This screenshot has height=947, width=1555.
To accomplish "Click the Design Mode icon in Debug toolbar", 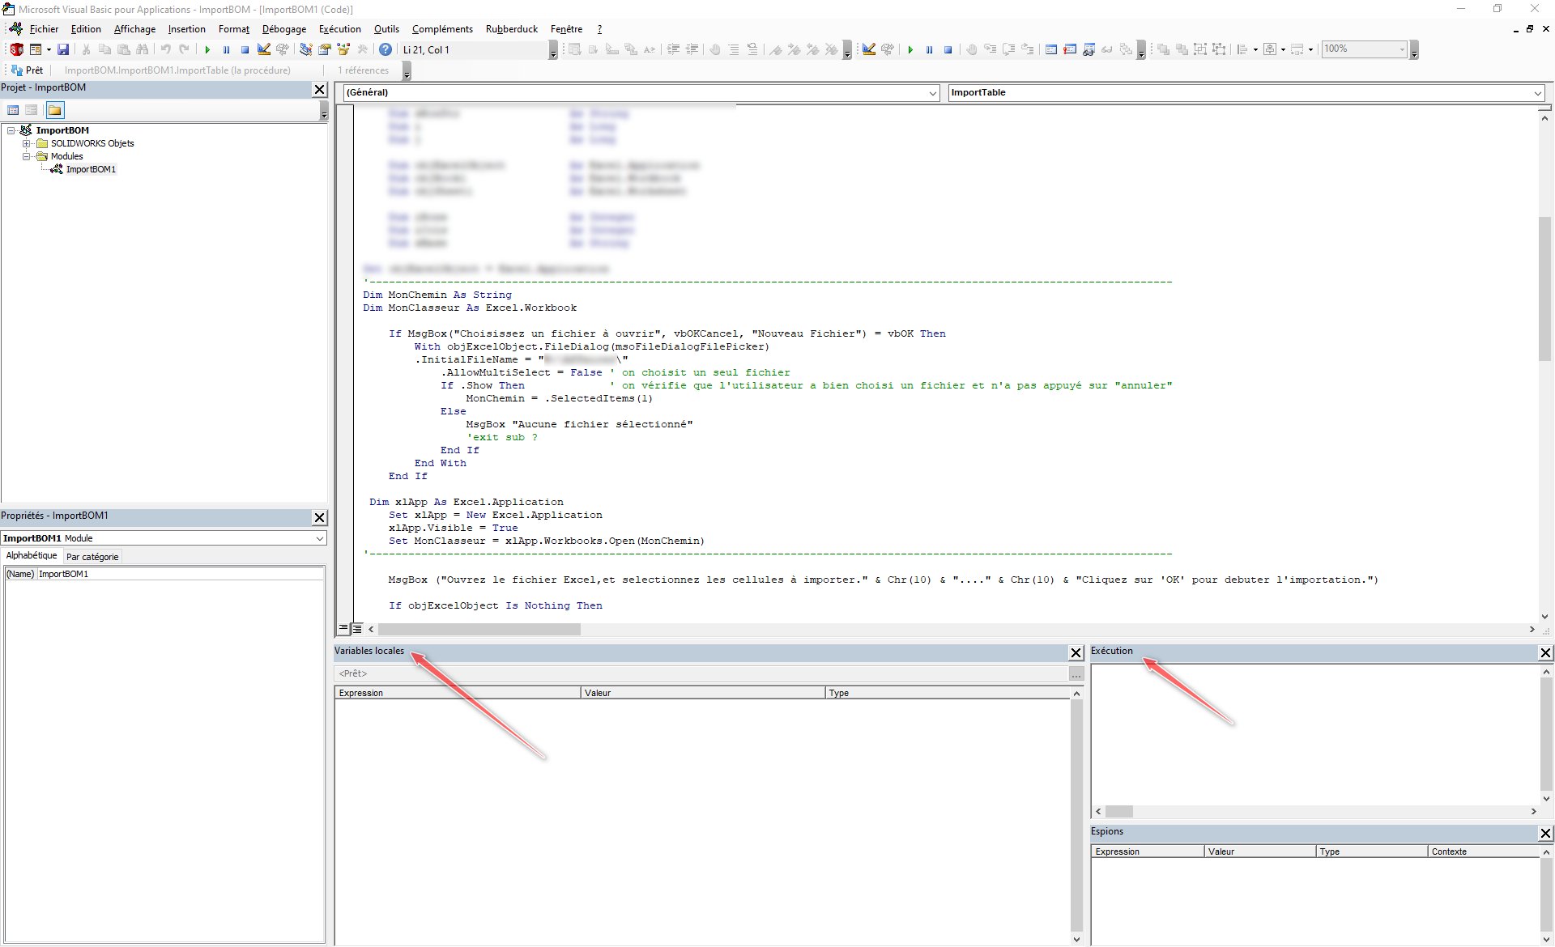I will click(x=868, y=49).
